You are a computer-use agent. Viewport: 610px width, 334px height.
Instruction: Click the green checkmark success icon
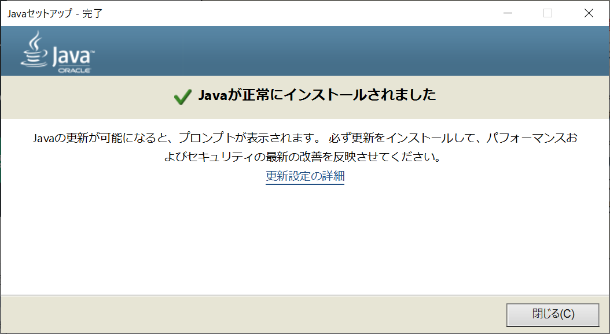tap(182, 97)
